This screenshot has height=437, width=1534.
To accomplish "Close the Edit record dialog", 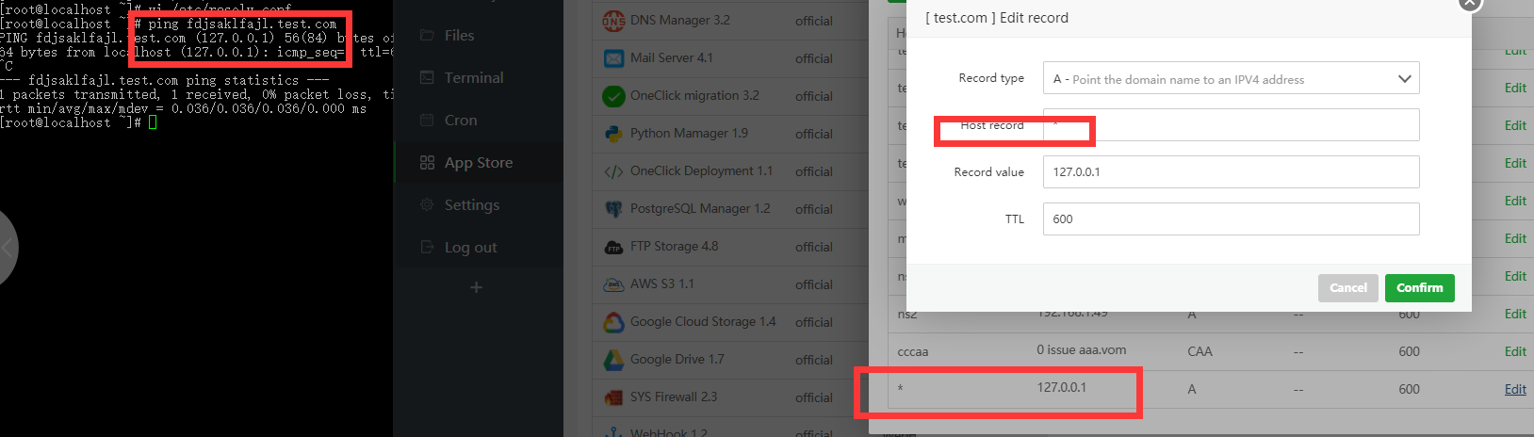I will 1469,4.
